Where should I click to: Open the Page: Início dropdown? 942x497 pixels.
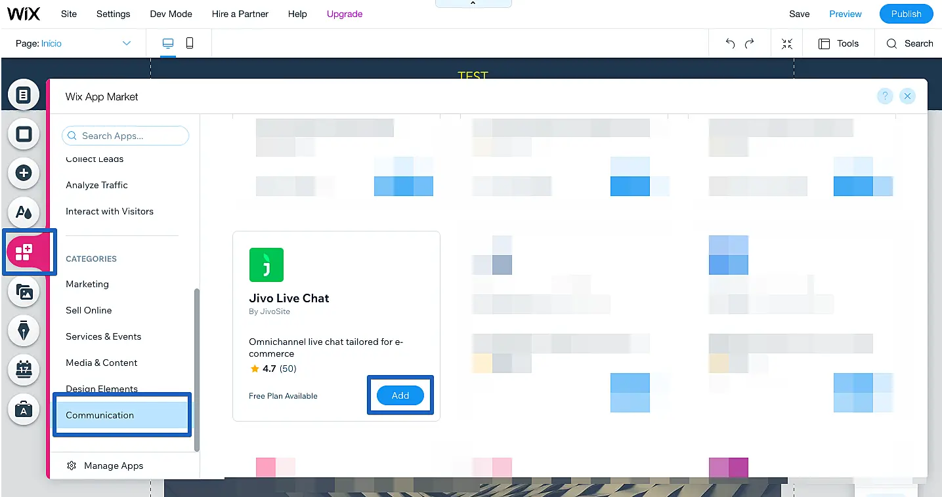point(73,43)
